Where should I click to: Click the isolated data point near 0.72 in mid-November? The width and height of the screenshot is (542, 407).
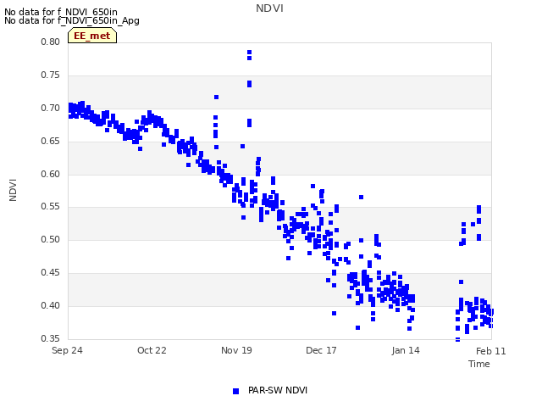217,98
